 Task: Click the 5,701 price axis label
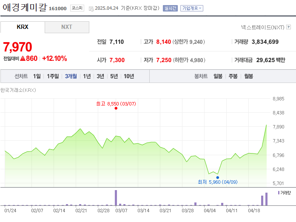(x=279, y=183)
